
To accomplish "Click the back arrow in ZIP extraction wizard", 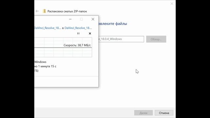I will coord(37,11).
